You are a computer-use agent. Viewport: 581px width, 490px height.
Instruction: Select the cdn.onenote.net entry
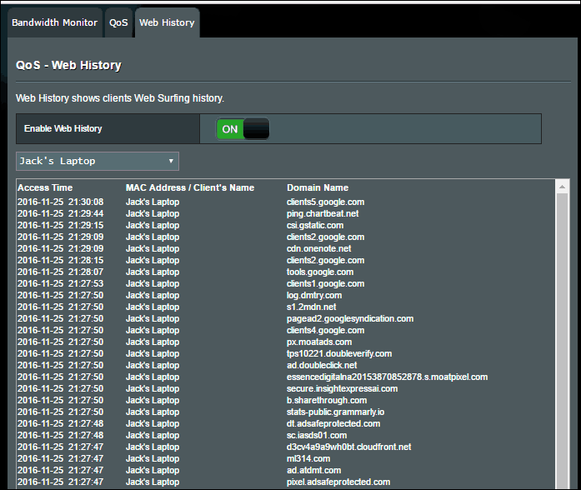point(318,248)
